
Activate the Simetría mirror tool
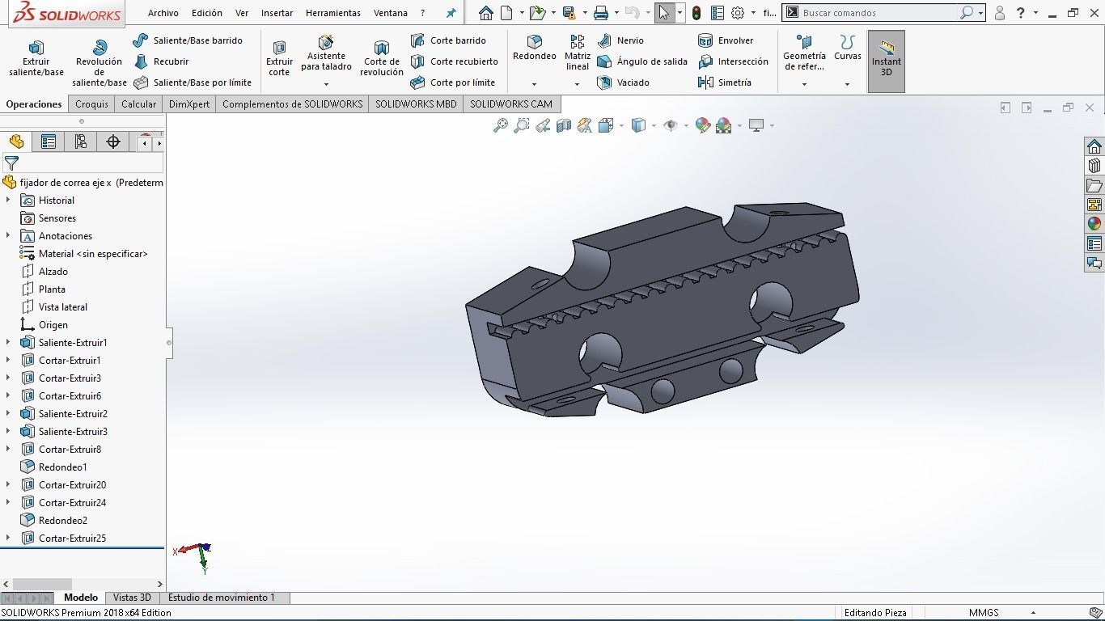(x=725, y=82)
